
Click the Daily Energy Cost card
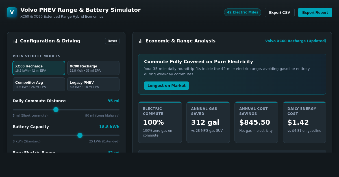pos(305,122)
